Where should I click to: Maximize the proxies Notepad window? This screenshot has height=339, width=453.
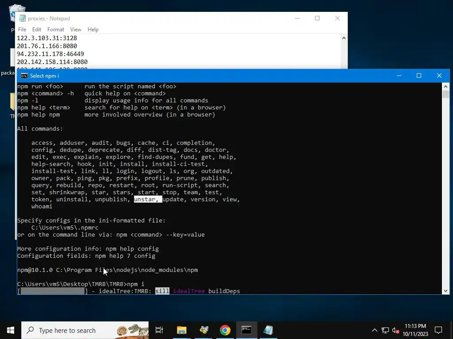click(317, 18)
